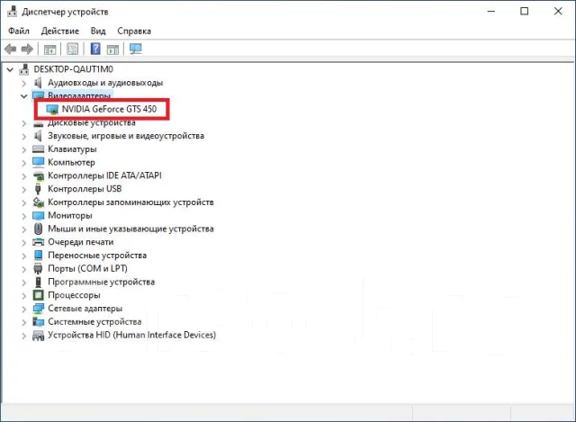
Task: Click the Properties sheet toolbar icon
Action: coord(72,49)
